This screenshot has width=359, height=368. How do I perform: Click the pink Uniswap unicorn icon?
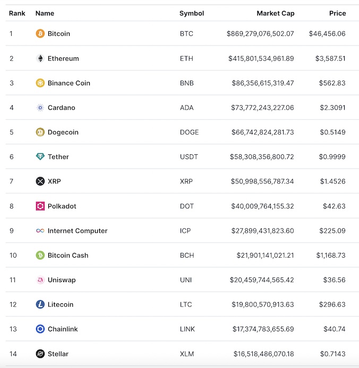tap(40, 280)
